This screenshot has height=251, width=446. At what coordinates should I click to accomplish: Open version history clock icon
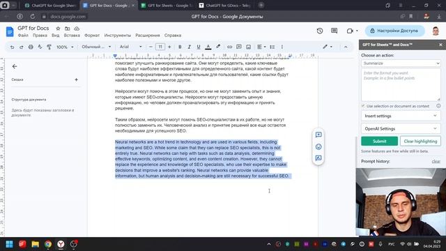click(320, 31)
